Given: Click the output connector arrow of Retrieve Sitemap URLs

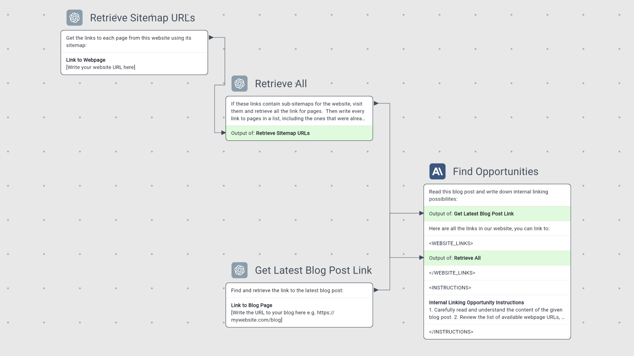Looking at the screenshot, I should 211,37.
